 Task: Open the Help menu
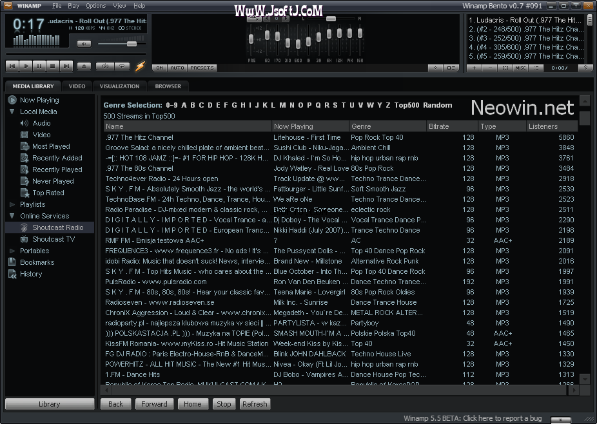[x=139, y=6]
